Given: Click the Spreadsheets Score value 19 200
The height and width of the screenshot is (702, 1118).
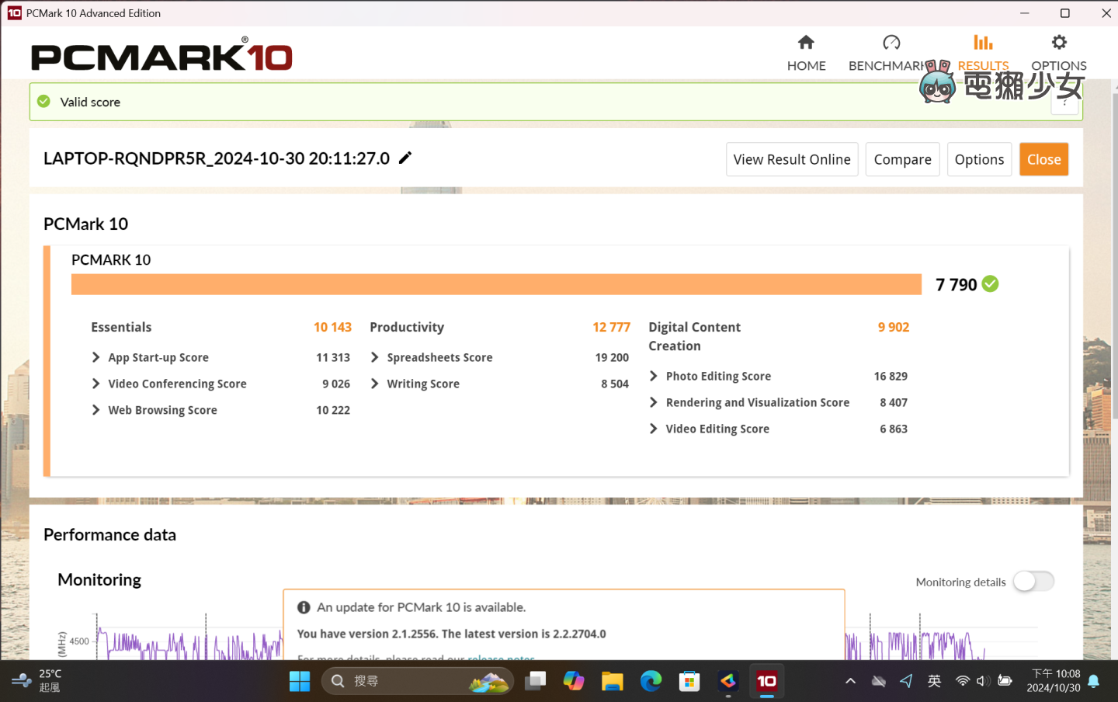Looking at the screenshot, I should click(612, 357).
